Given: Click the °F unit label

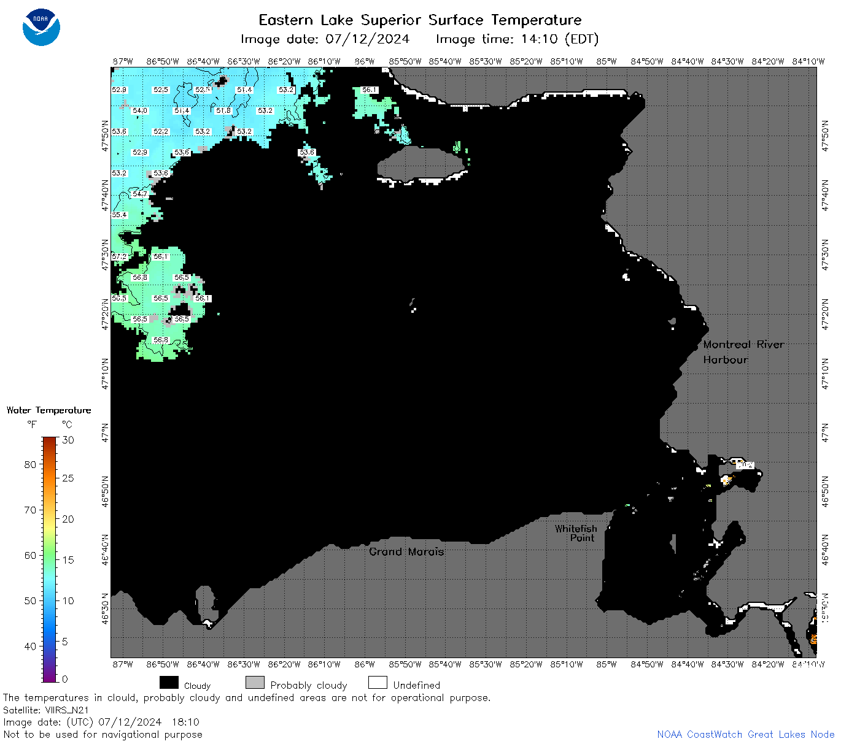Looking at the screenshot, I should point(32,424).
